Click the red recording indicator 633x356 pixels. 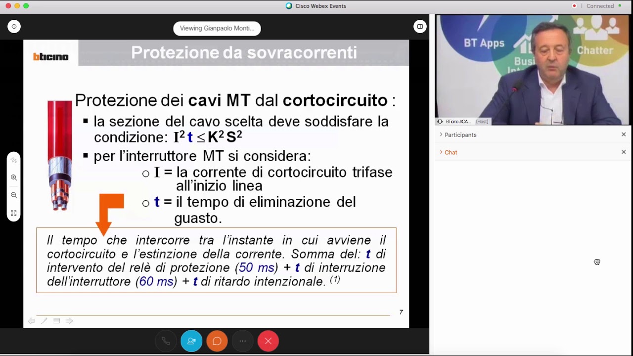click(574, 6)
